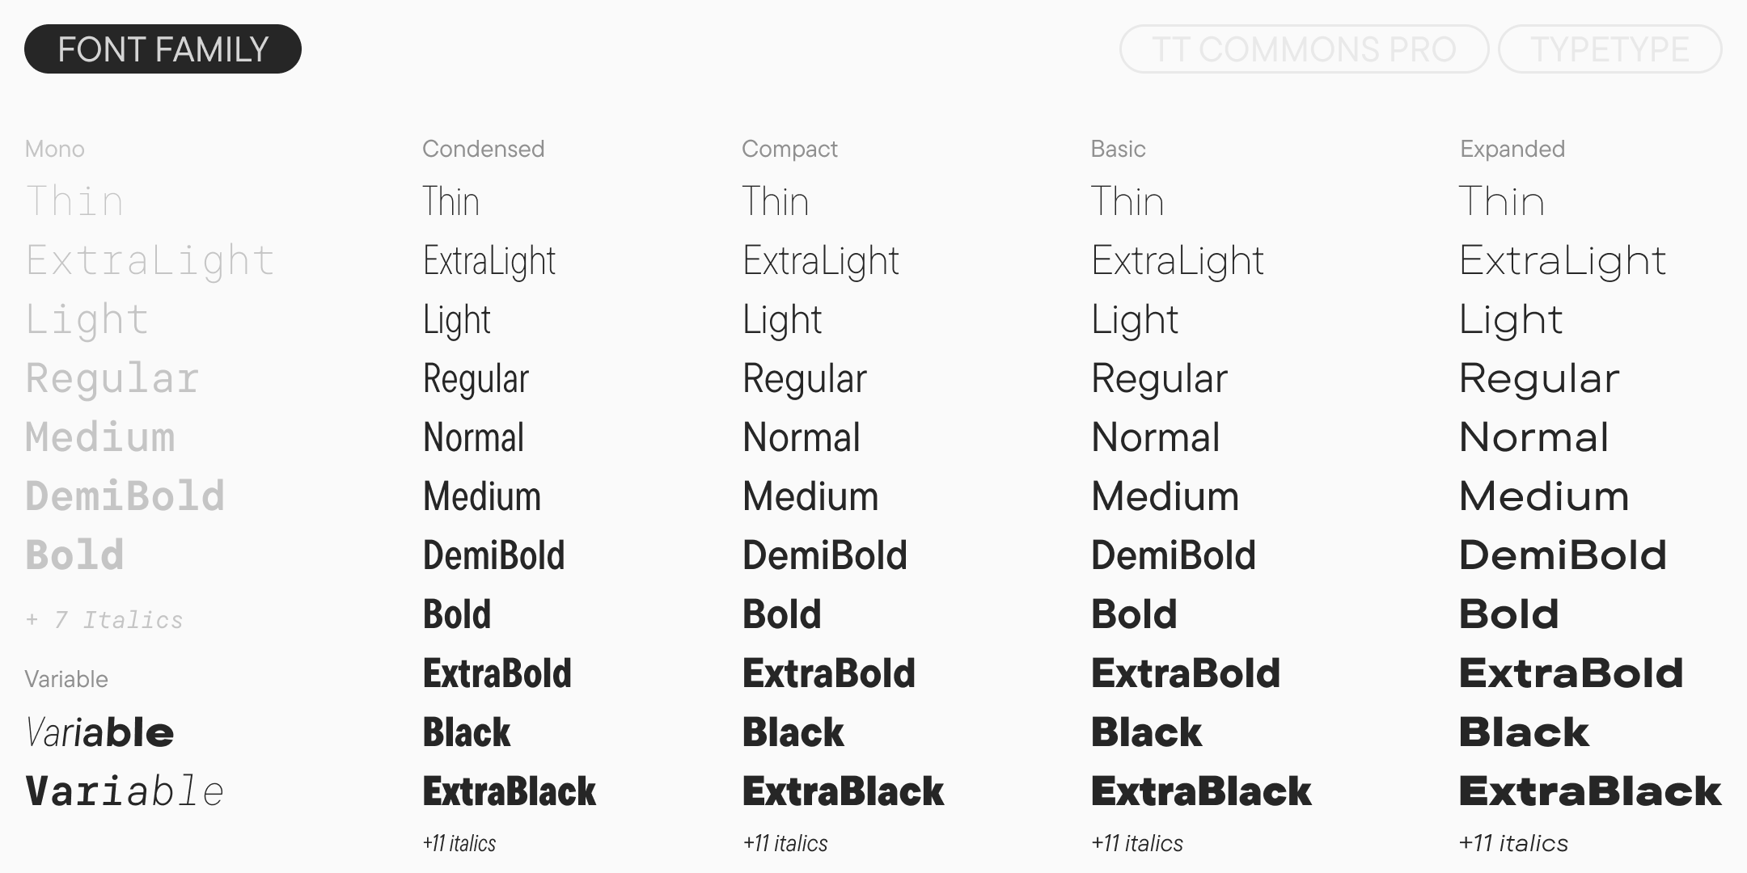Select Medium in the Basic column

(x=1165, y=496)
